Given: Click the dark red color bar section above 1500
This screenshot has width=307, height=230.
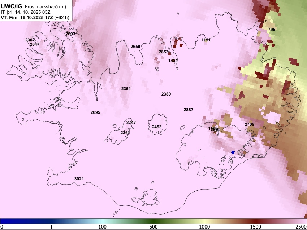Looking at the screenshot, I should [256, 221].
